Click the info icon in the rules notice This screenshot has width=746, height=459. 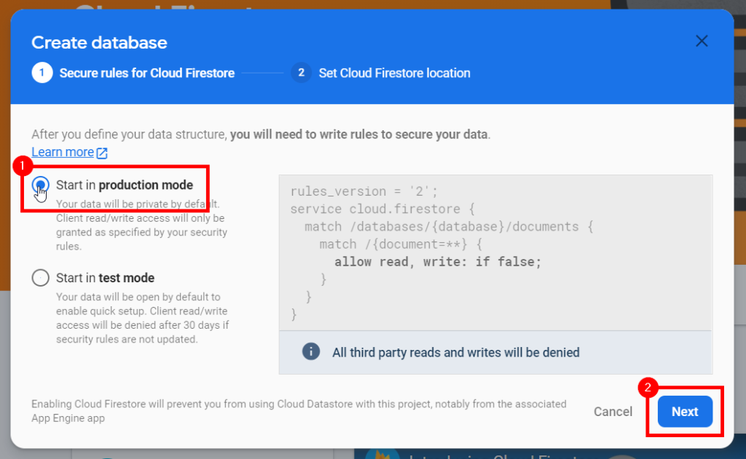point(311,352)
